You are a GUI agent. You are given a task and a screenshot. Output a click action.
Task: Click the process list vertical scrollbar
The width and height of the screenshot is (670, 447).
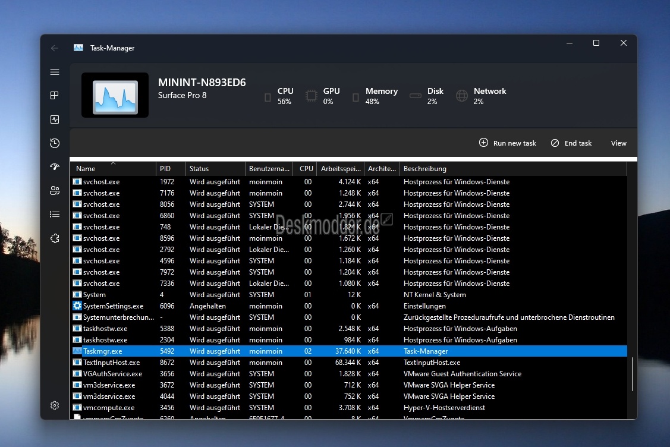click(633, 374)
